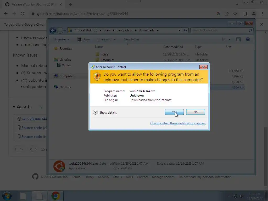Open GitHub Manage cookies footer link
The image size is (268, 201).
point(163,177)
